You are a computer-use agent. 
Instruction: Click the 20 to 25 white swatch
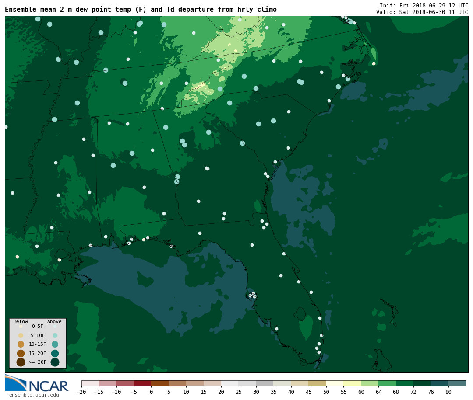tap(230, 383)
